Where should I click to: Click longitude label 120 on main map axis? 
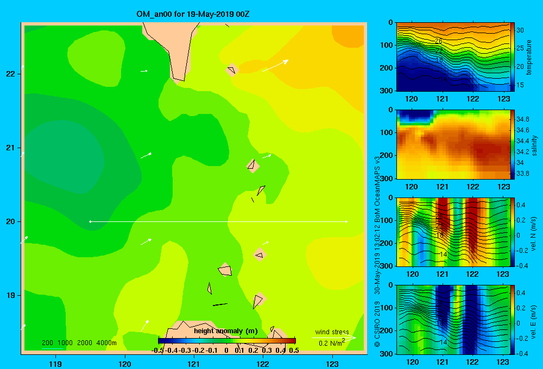(x=125, y=364)
